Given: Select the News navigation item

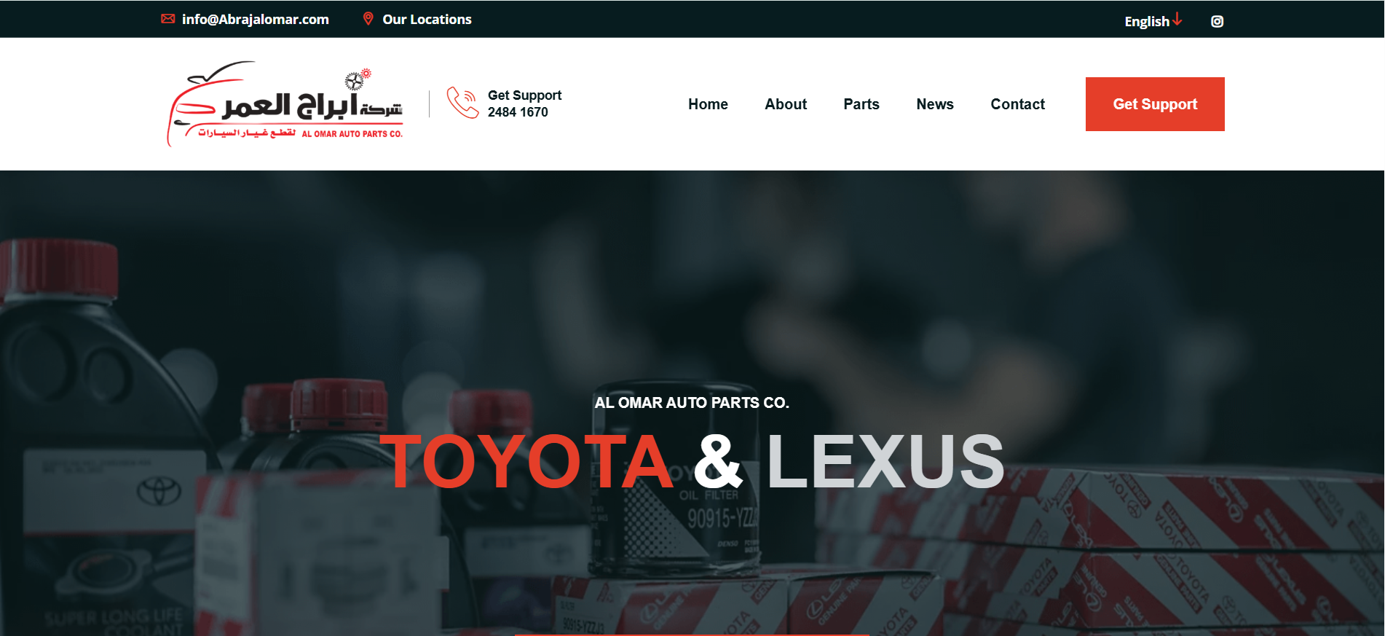Looking at the screenshot, I should 935,104.
